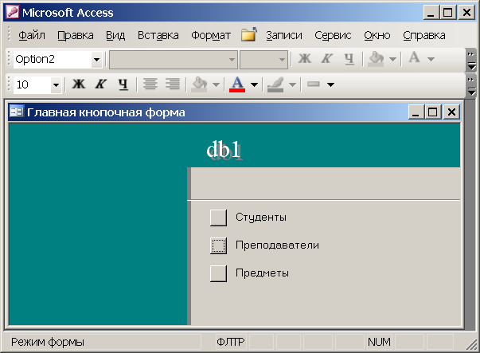
Task: Open the Файл menu
Action: (x=32, y=35)
